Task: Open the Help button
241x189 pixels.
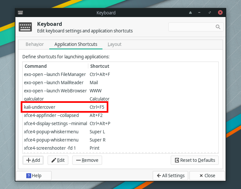Action: 34,176
